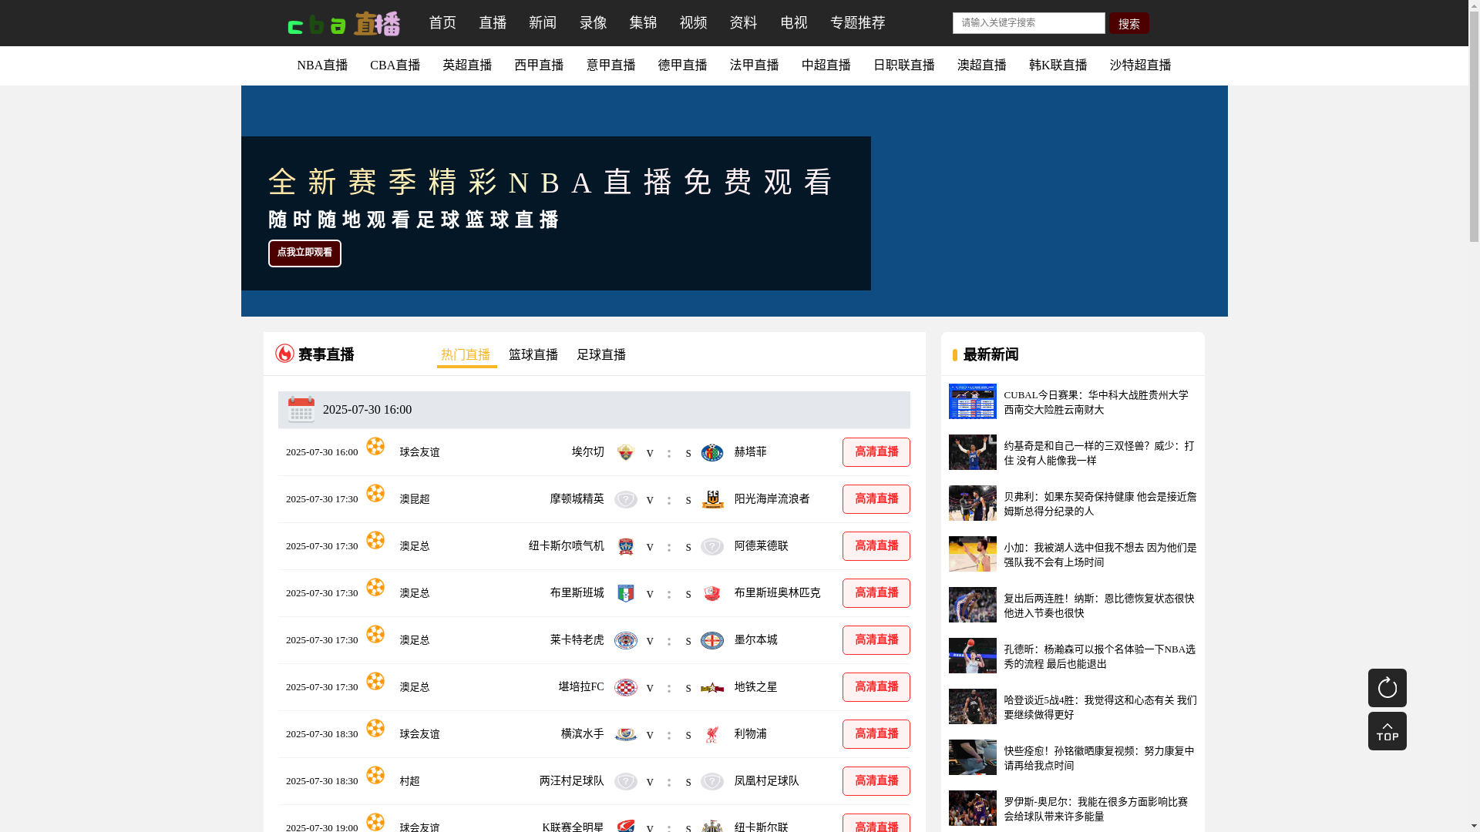Click the football icon in 村超 row
1480x832 pixels.
[x=375, y=775]
